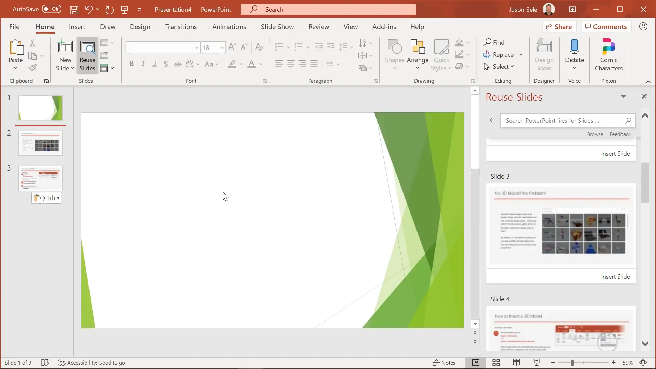This screenshot has width=656, height=369.
Task: Go back in the Reuse Slides pane
Action: [x=493, y=120]
